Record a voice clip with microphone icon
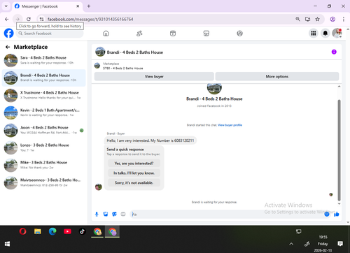Viewport: 350px width, 253px height. (x=97, y=214)
